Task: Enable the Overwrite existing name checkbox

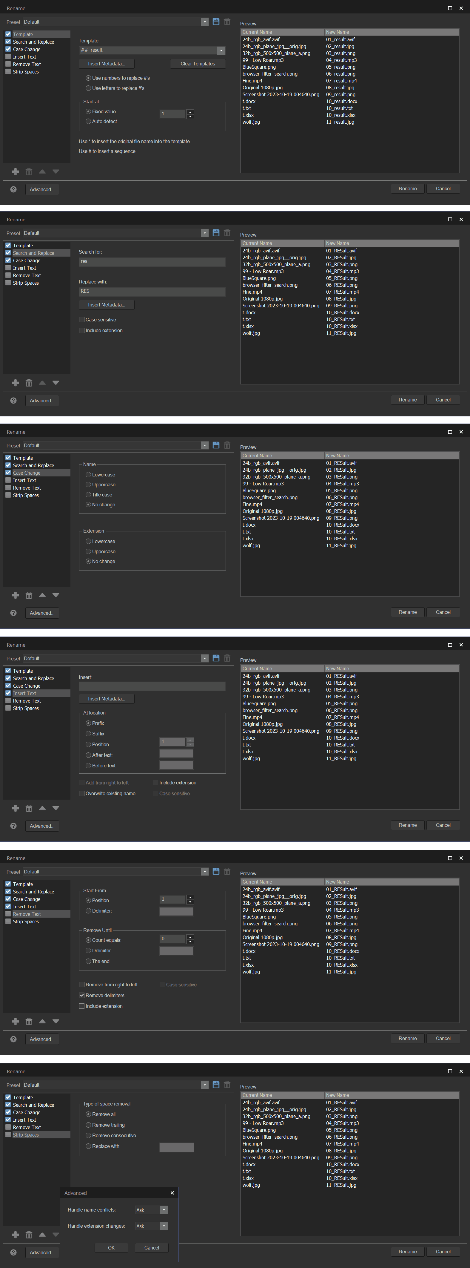Action: coord(82,793)
